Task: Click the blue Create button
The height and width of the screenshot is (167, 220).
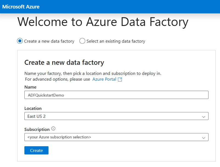Action: [x=36, y=150]
